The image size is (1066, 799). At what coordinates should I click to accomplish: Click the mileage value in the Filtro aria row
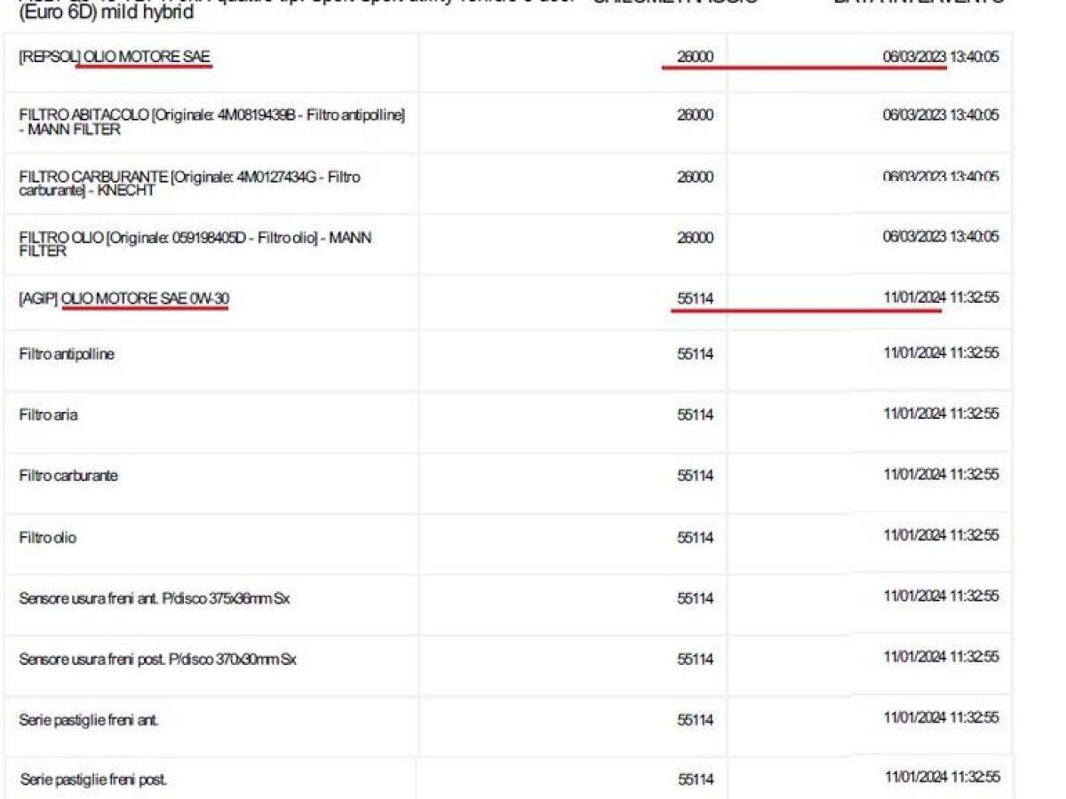coord(695,415)
